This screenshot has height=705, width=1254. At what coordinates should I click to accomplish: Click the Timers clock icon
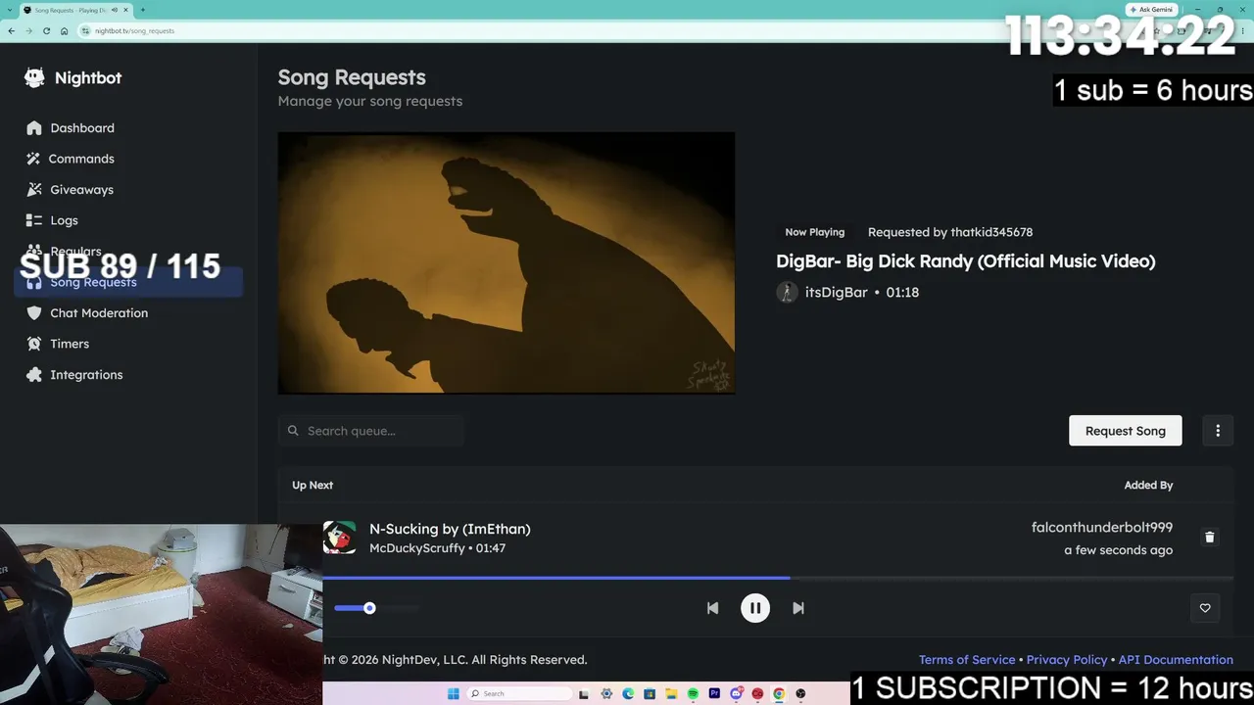[34, 344]
